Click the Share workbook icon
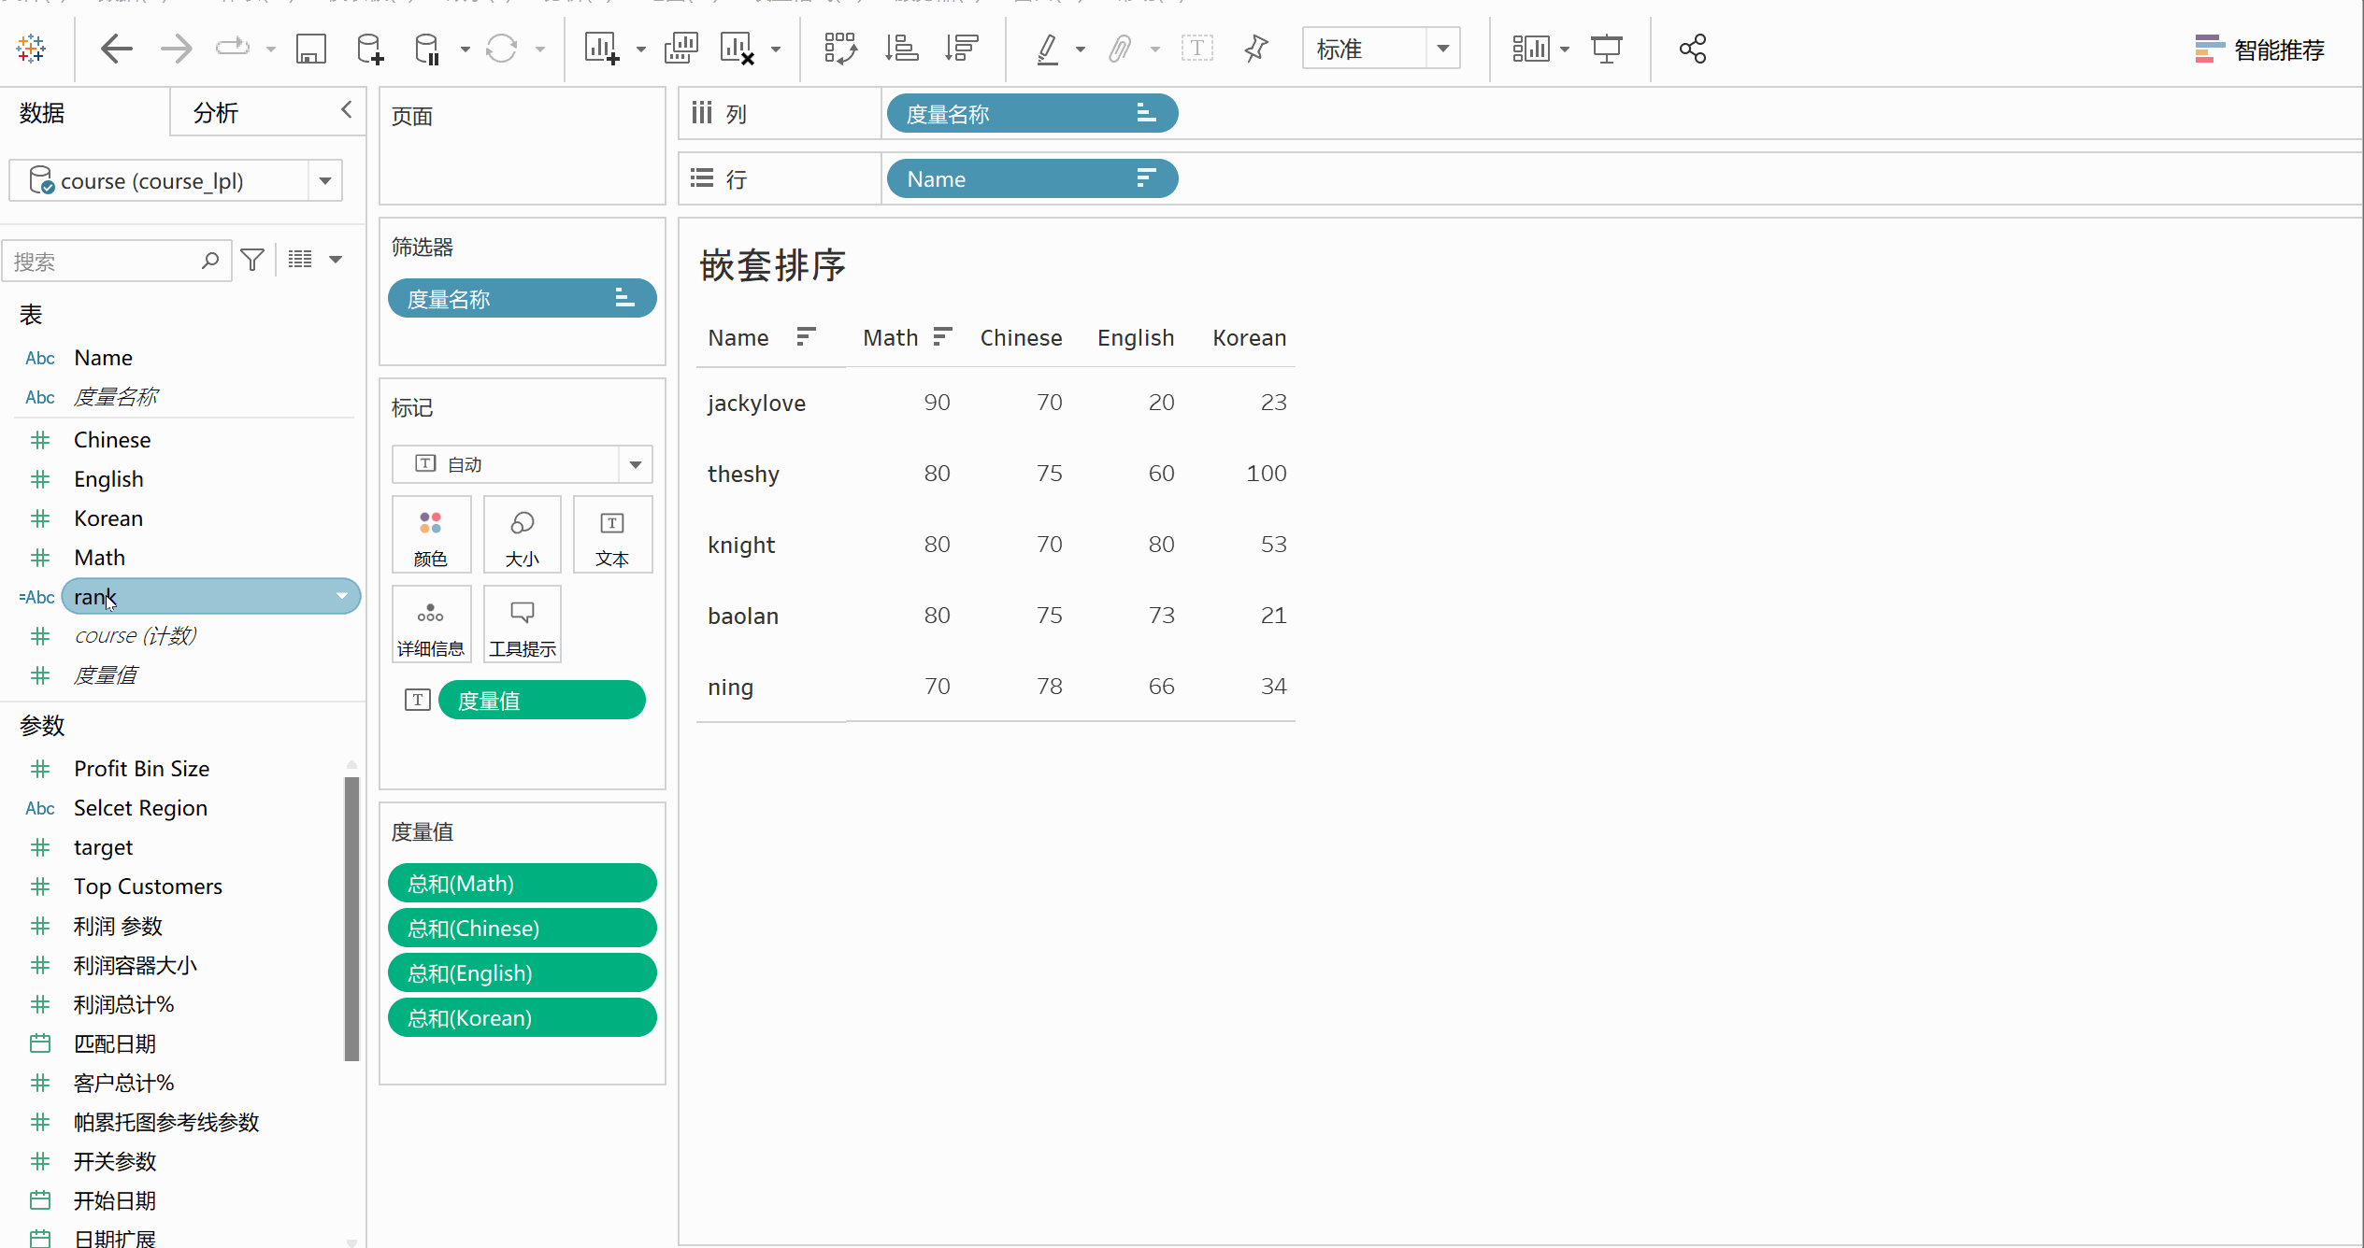The image size is (2364, 1248). click(1692, 49)
